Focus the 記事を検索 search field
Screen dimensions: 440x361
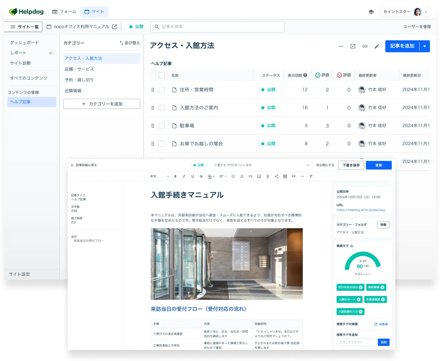(217, 27)
